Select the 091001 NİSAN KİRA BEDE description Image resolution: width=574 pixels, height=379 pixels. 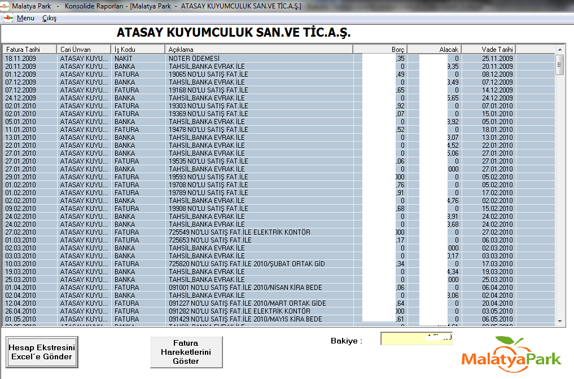259,288
